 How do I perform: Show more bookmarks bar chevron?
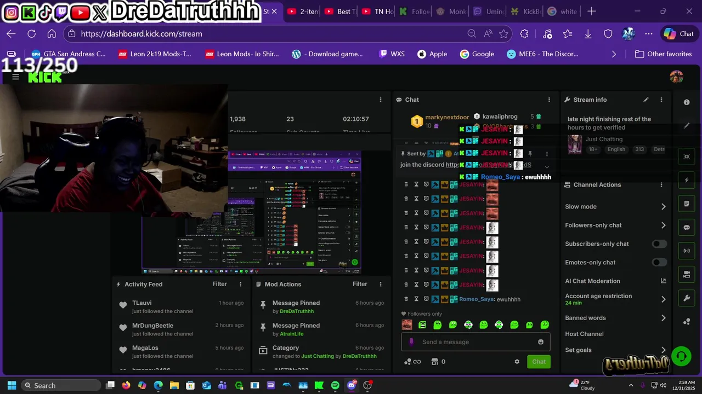[x=614, y=54]
